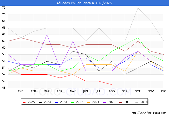
Task: Click the 48 value on y-axis
Action: 4,88
